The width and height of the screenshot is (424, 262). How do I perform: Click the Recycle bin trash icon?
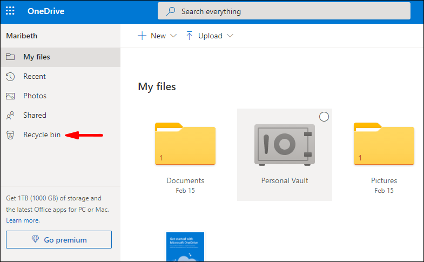click(x=10, y=135)
